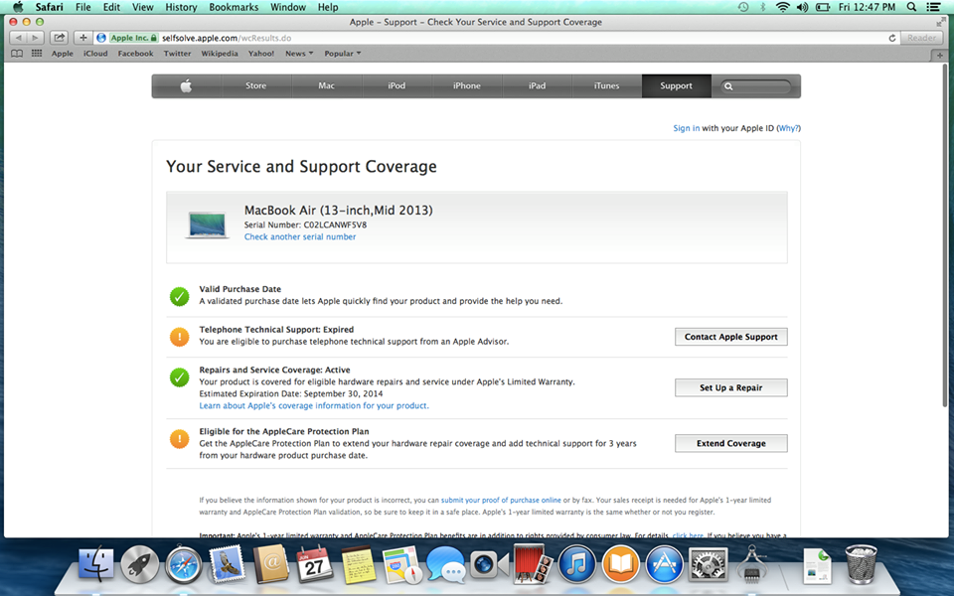Open the Share button in Safari toolbar
The image size is (954, 596).
tap(59, 38)
